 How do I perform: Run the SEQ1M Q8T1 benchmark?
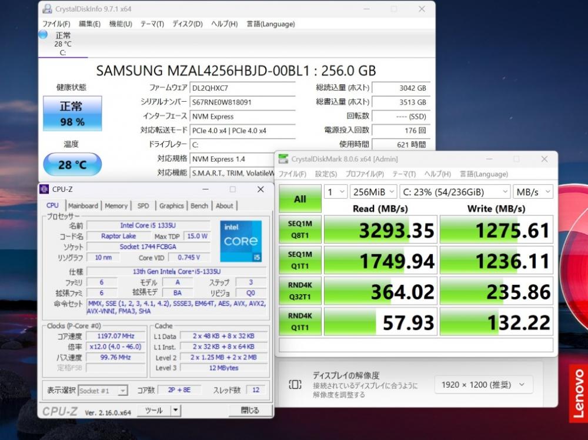pyautogui.click(x=300, y=229)
